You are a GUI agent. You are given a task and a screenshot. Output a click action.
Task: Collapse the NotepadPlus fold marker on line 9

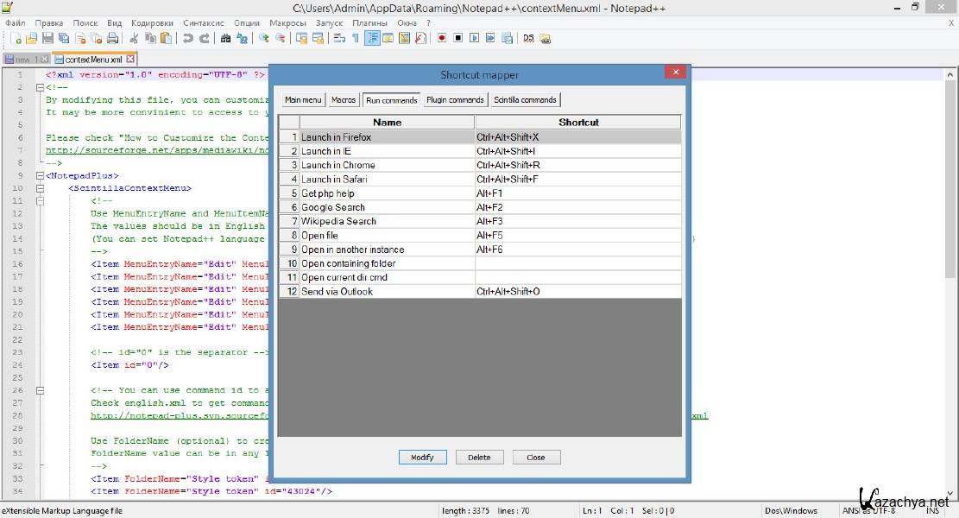click(40, 175)
